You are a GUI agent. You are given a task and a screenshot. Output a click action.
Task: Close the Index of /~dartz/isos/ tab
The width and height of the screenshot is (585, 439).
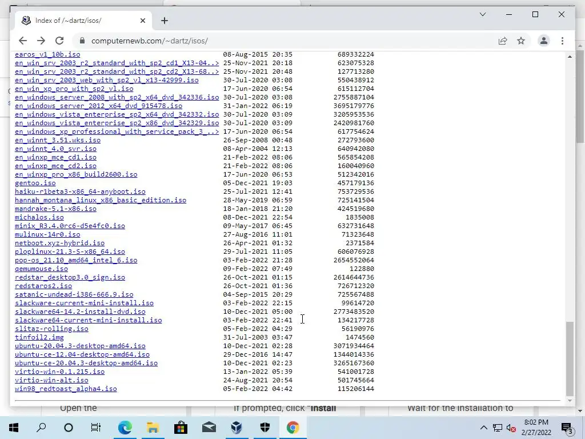click(142, 21)
